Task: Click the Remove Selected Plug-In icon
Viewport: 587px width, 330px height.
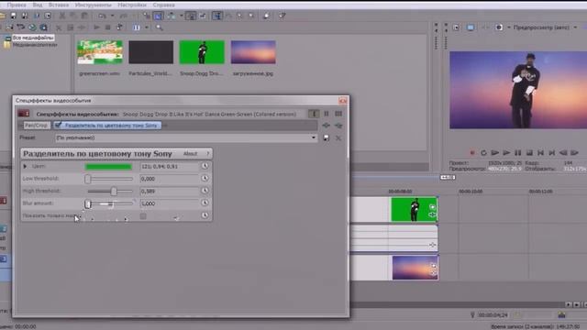Action: tap(338, 126)
